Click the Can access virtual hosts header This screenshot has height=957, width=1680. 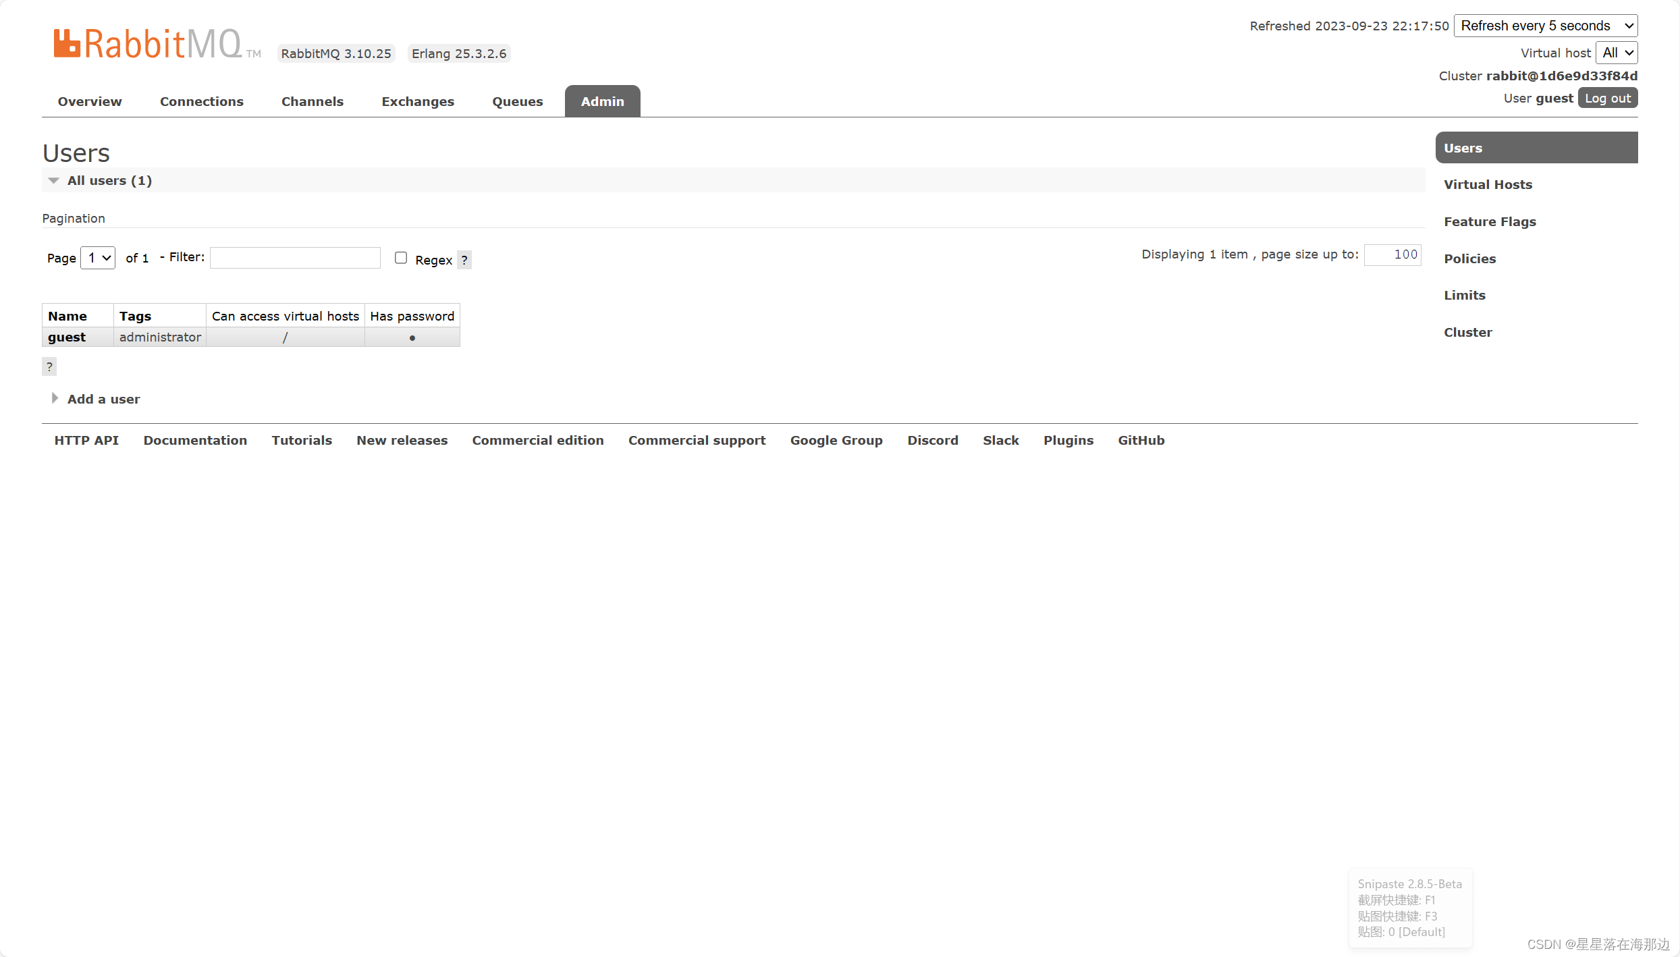tap(286, 316)
